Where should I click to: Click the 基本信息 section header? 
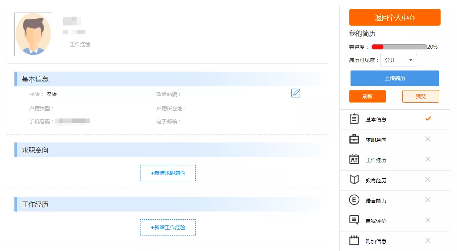click(x=167, y=79)
